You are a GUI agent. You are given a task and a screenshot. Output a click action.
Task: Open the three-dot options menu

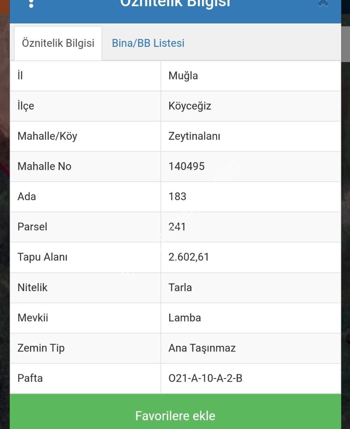pyautogui.click(x=31, y=3)
